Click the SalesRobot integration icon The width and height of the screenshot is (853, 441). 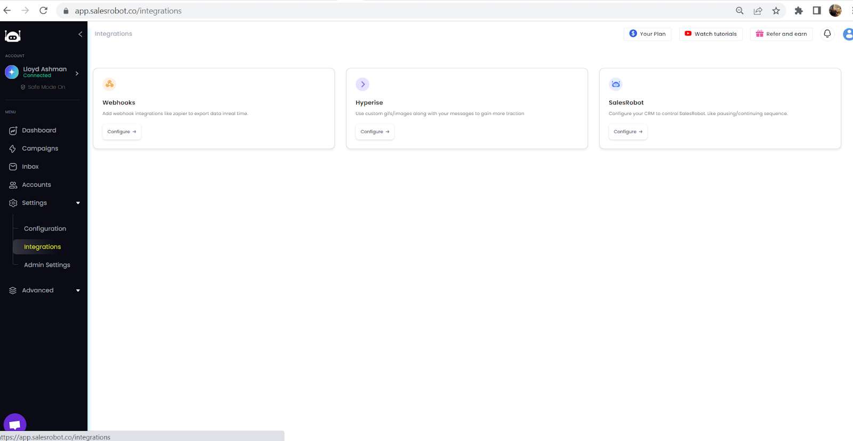click(x=616, y=84)
